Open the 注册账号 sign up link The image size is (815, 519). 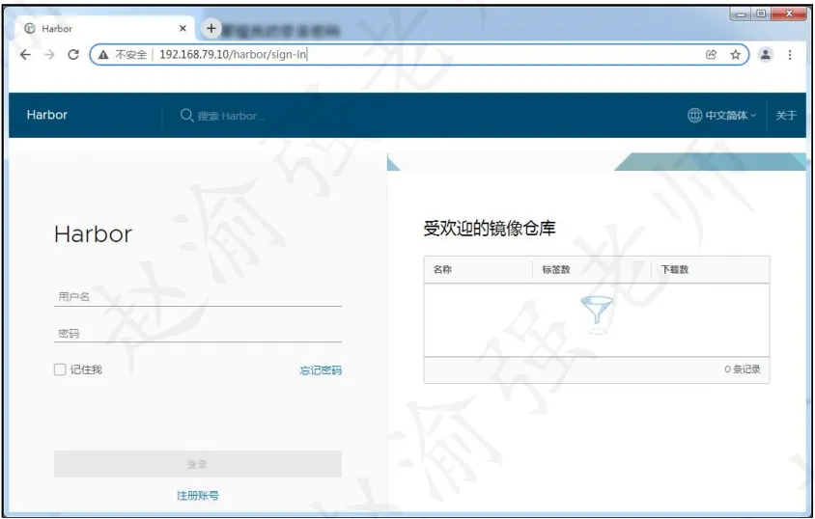[198, 496]
